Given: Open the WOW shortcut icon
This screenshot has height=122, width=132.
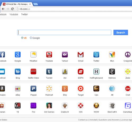Looking at the screenshot, I should [x=96, y=106].
